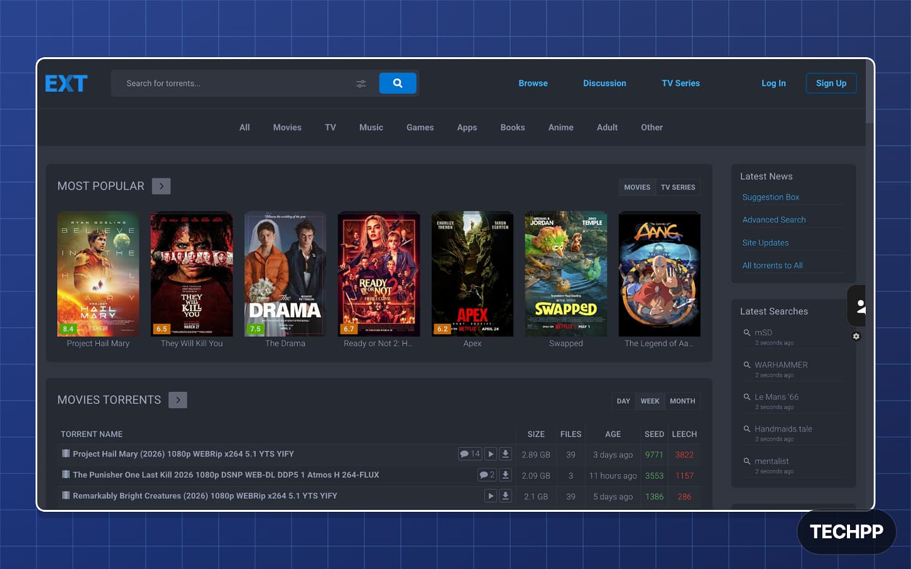Switch Most Popular to TV Series
This screenshot has height=569, width=911.
(x=678, y=187)
